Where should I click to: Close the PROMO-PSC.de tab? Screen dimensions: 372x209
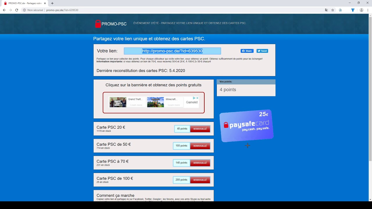[45, 3]
